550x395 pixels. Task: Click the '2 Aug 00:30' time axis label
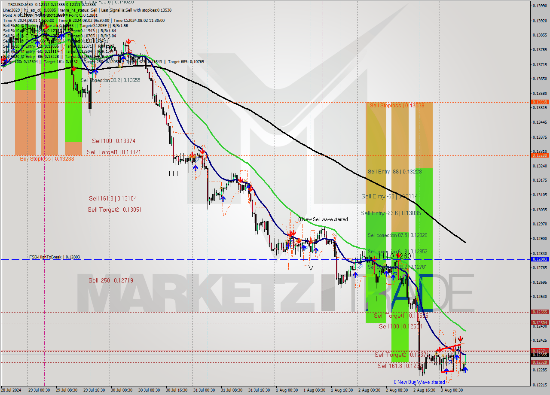tap(369, 390)
